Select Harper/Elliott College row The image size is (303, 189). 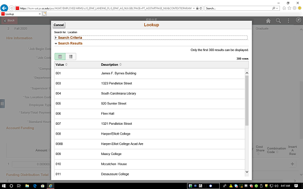(150, 134)
